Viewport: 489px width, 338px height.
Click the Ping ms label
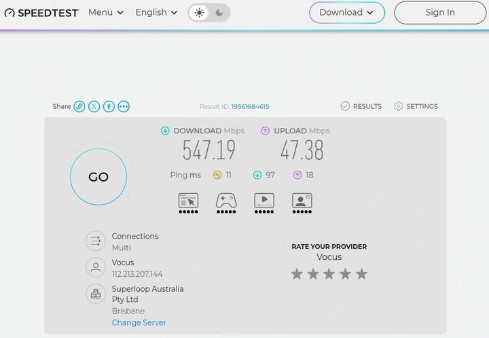point(185,175)
